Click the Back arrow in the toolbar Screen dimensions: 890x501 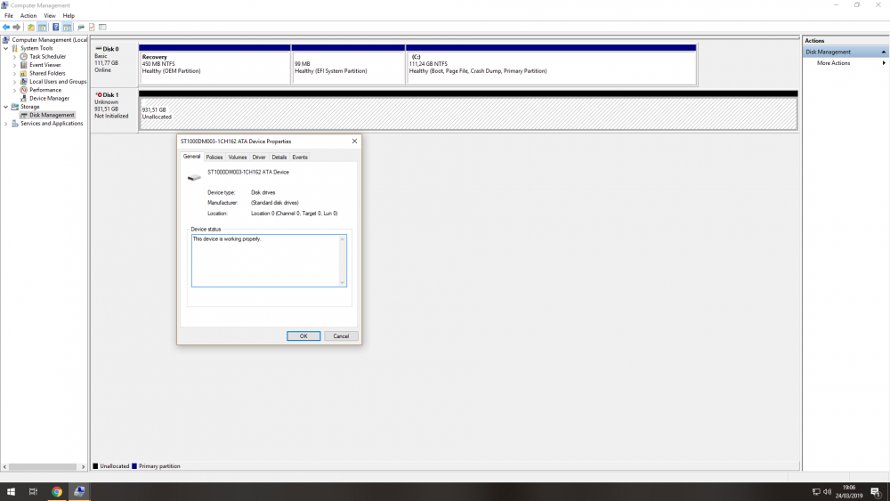[6, 28]
